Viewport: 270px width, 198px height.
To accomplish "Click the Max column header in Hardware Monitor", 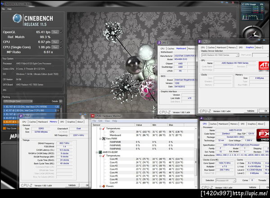I will (x=176, y=125).
